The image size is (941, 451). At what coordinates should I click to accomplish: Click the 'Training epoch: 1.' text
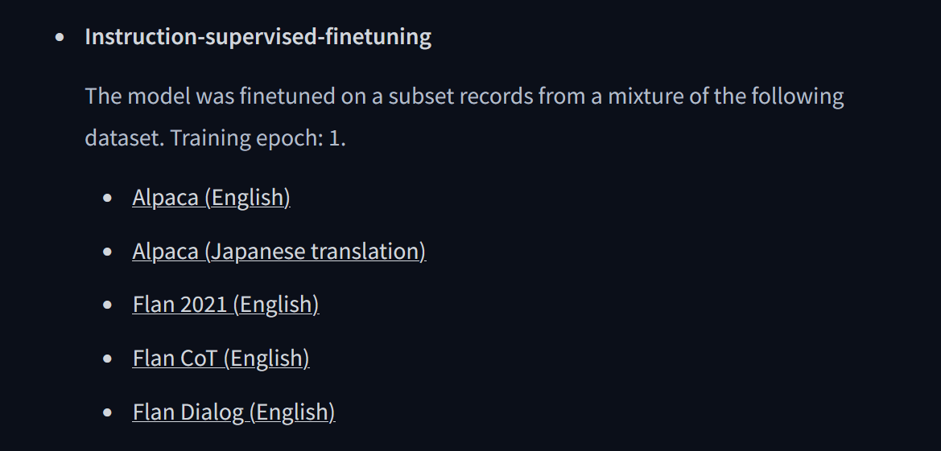click(258, 138)
